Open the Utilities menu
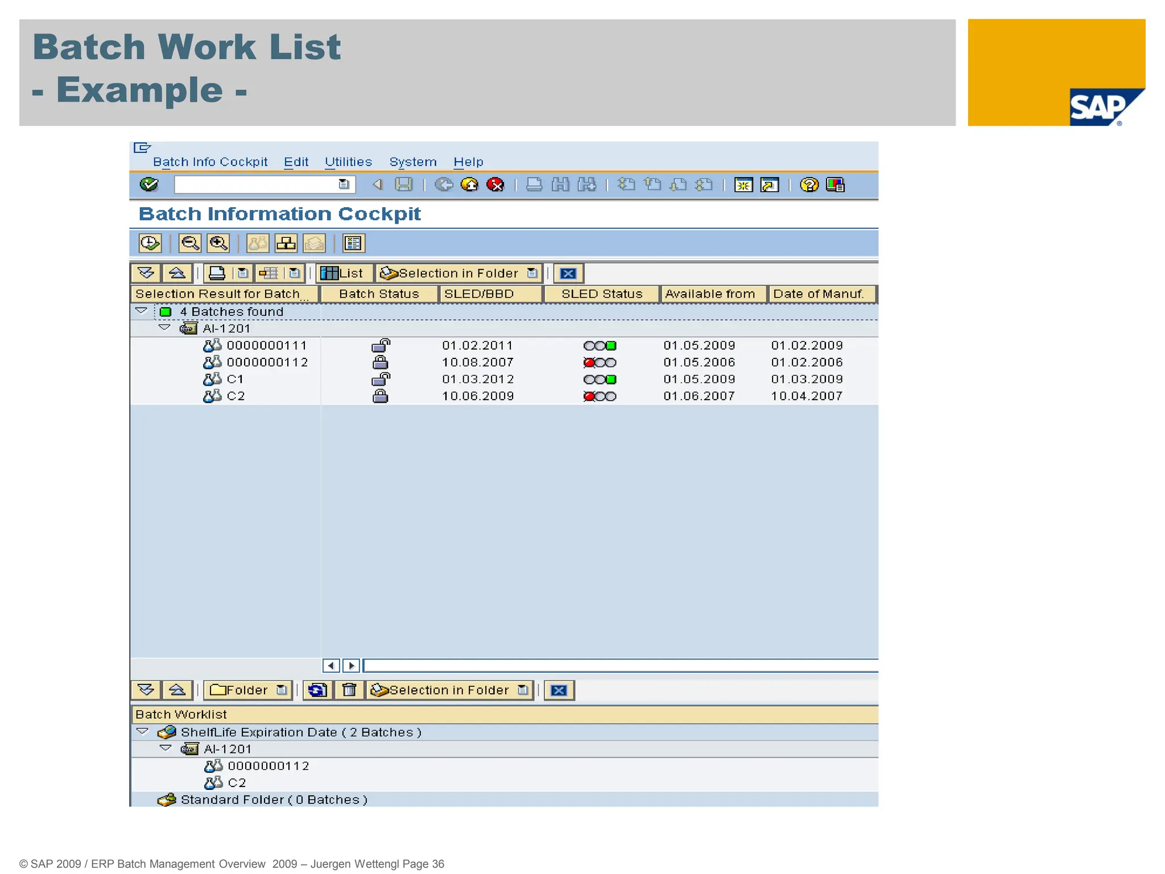 (x=348, y=162)
